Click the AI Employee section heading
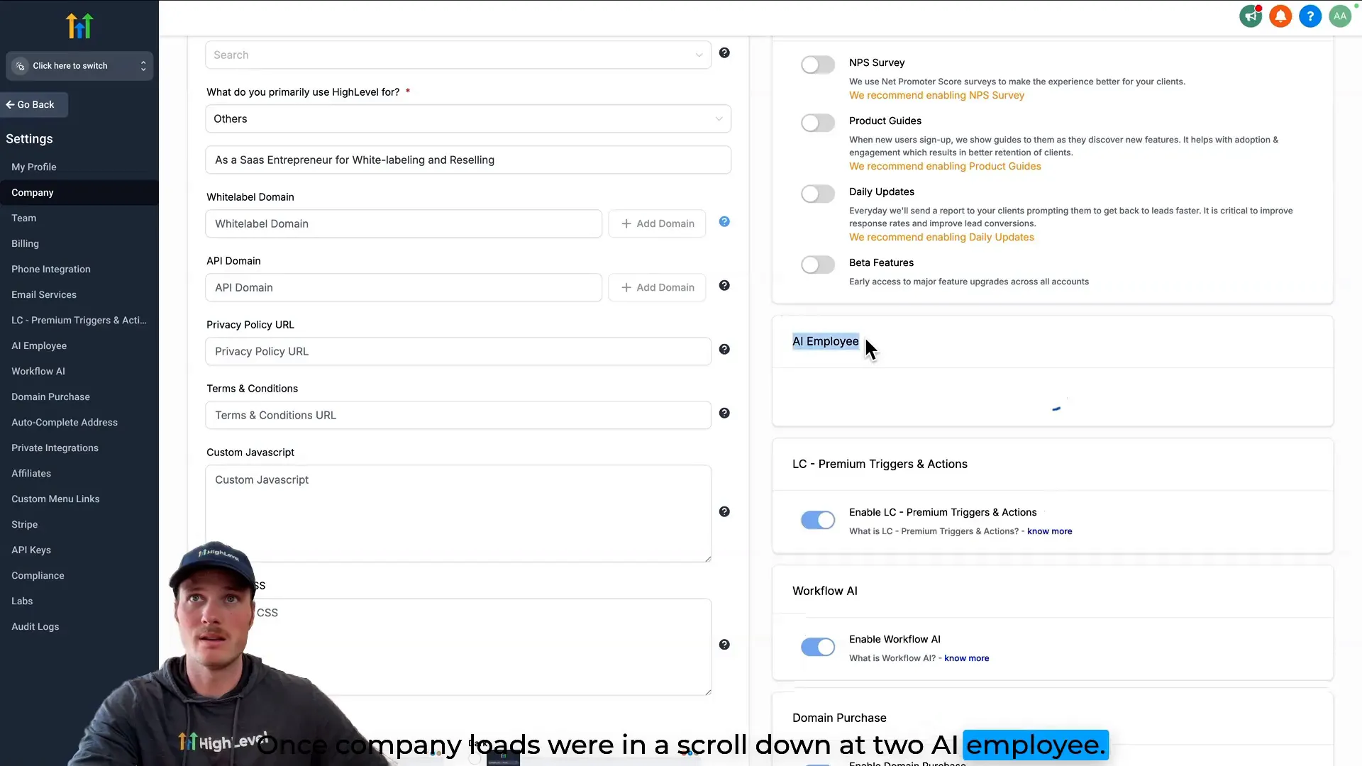The image size is (1362, 766). 825,341
